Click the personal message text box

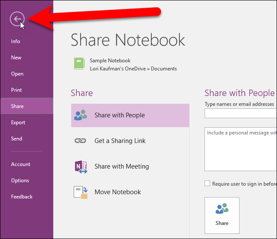pyautogui.click(x=241, y=149)
